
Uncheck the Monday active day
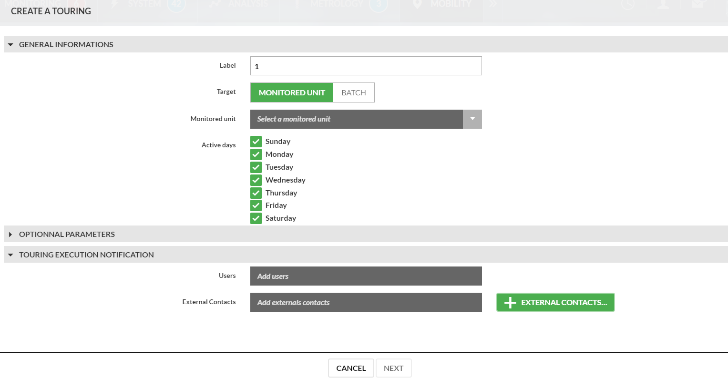pyautogui.click(x=256, y=154)
